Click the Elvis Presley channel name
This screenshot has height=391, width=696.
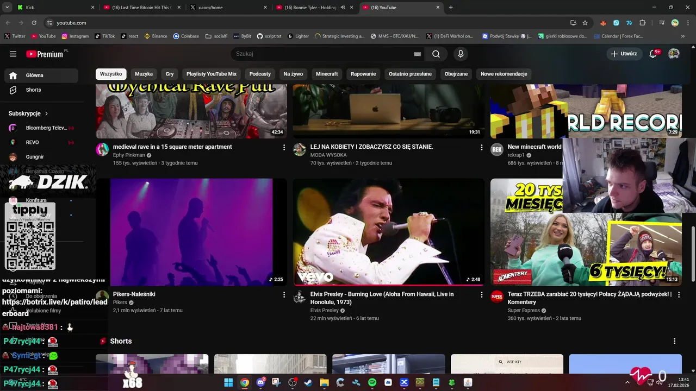click(x=324, y=311)
